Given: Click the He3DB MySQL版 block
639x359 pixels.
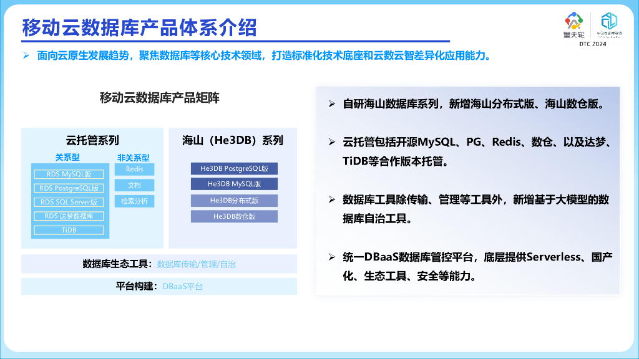Looking at the screenshot, I should coord(235,184).
